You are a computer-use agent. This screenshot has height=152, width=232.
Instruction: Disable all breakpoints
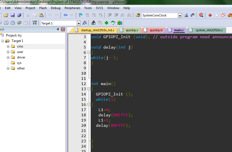pos(223,15)
